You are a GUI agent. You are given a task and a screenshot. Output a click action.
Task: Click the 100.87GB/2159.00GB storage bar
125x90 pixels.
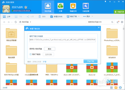(x=21, y=11)
